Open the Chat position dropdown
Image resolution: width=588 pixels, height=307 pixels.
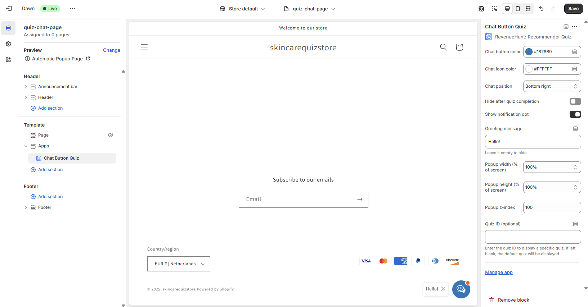(x=552, y=86)
